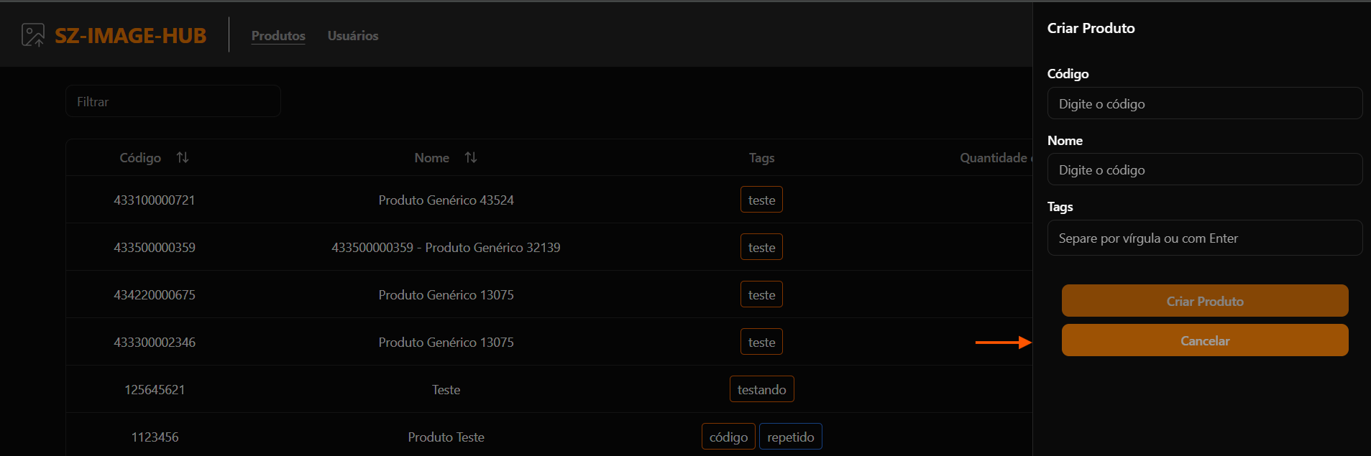
Task: Sort table by Código arrows icon
Action: pos(183,157)
